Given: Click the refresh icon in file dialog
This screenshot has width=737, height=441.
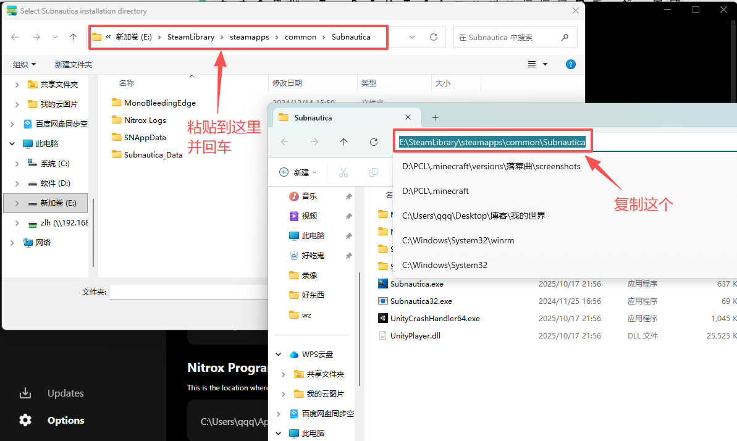Looking at the screenshot, I should [x=434, y=37].
